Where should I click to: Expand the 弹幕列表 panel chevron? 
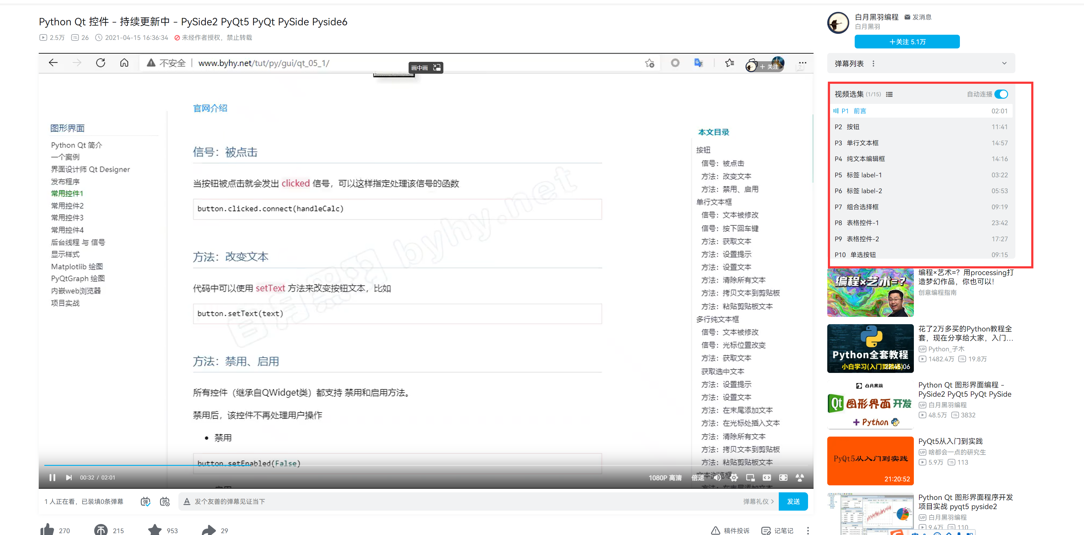(1004, 63)
